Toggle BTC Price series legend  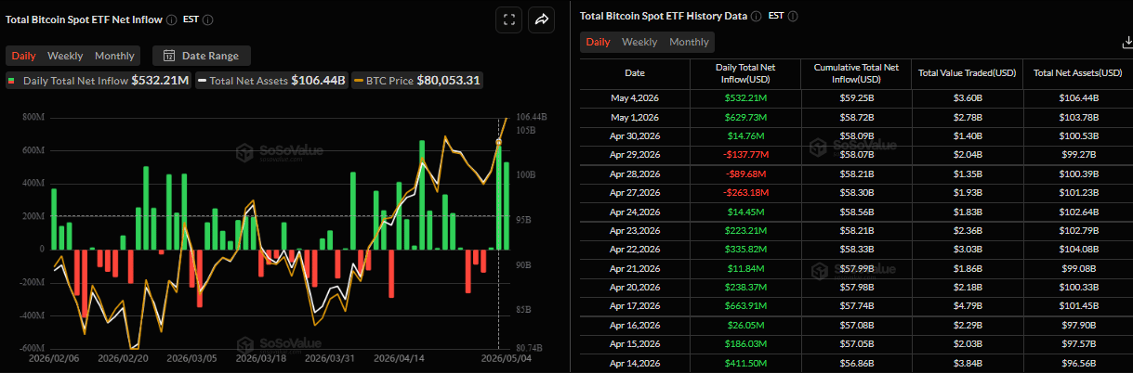(x=416, y=81)
